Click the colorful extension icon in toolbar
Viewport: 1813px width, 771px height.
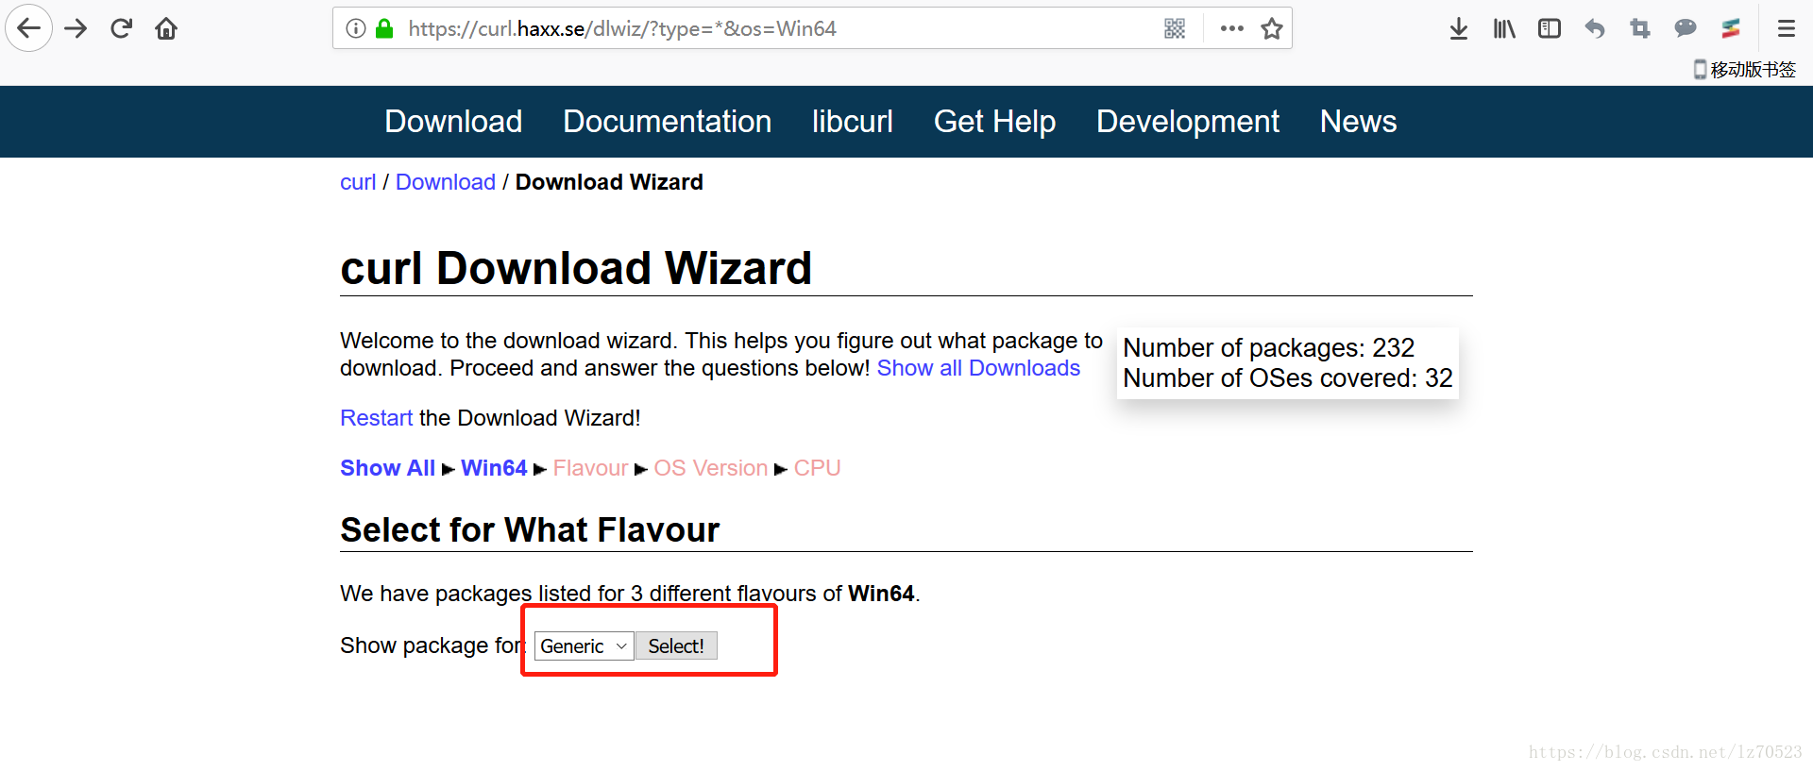1731,28
